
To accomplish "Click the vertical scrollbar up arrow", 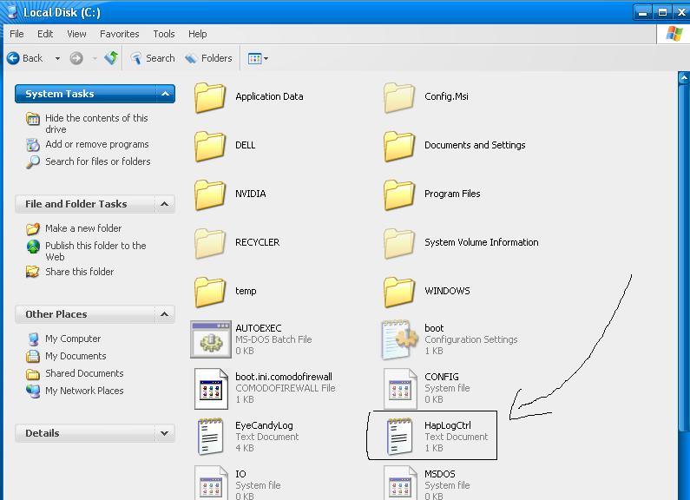I will [x=684, y=78].
